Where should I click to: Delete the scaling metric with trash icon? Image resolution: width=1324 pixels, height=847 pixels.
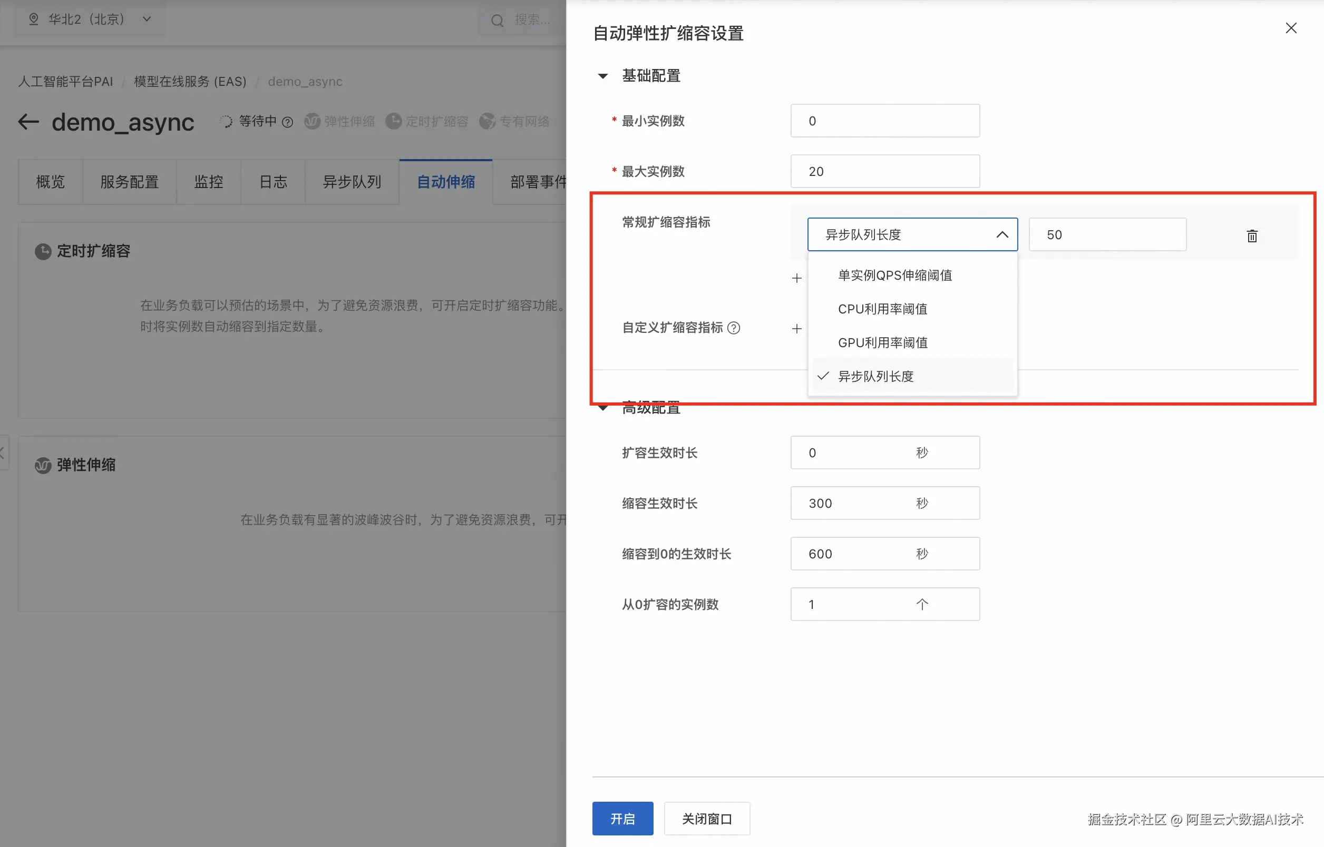click(1251, 236)
